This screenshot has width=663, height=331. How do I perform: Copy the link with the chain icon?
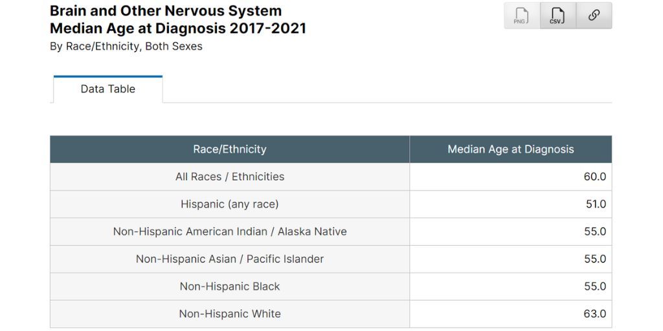(x=594, y=16)
